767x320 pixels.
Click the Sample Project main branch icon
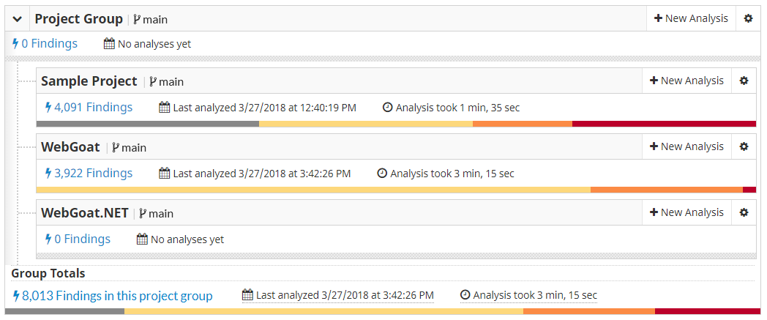[x=153, y=82]
